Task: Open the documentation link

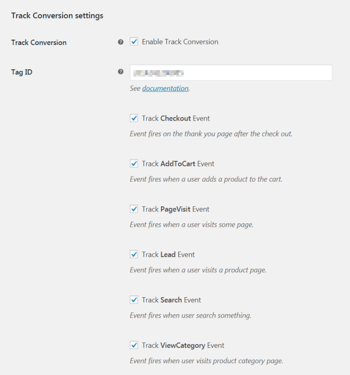Action: coord(165,89)
